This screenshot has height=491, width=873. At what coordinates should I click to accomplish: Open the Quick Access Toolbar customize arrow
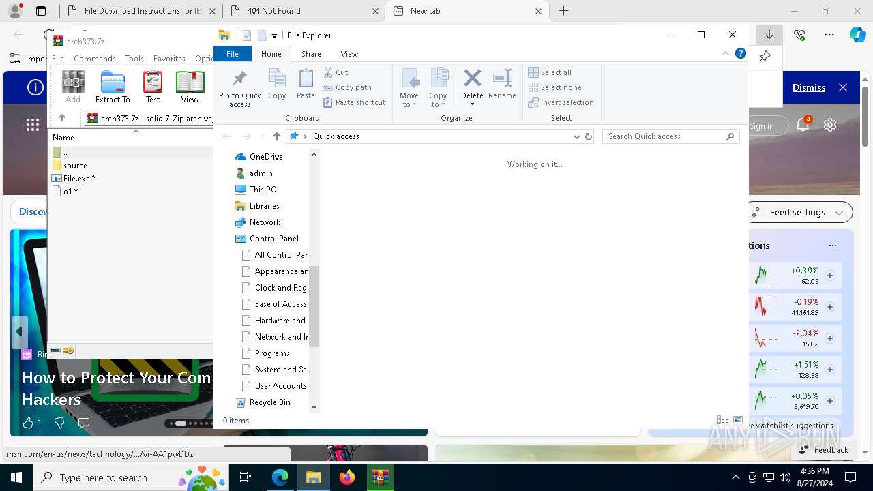point(274,35)
